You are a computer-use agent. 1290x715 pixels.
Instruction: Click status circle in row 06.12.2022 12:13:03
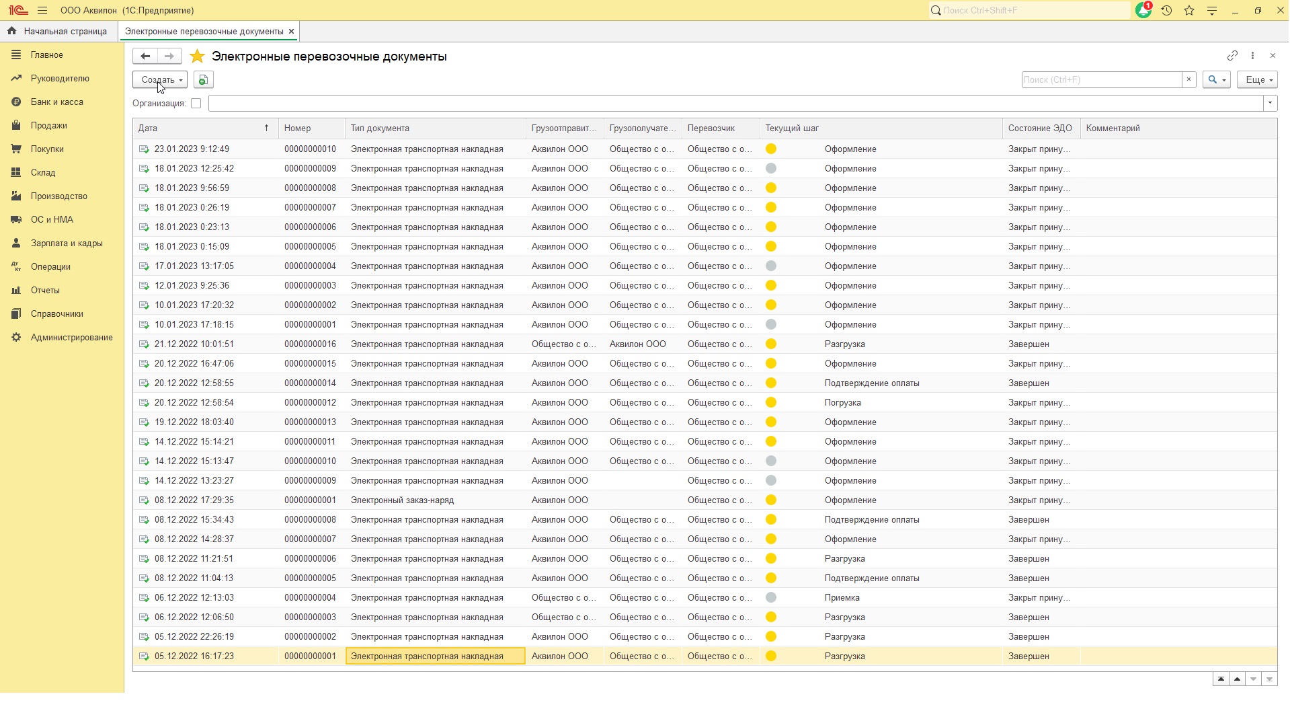pos(771,598)
